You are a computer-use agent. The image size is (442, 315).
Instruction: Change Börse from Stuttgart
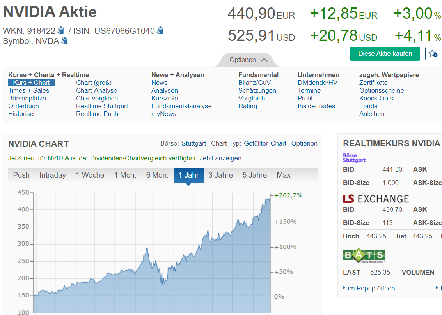coord(193,143)
